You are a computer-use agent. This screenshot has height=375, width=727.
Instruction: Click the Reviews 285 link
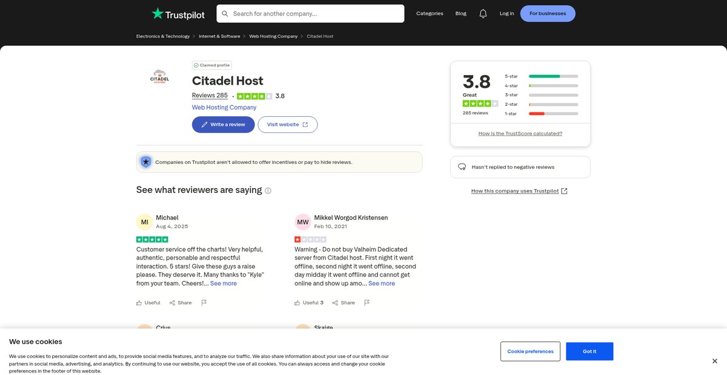(x=210, y=96)
